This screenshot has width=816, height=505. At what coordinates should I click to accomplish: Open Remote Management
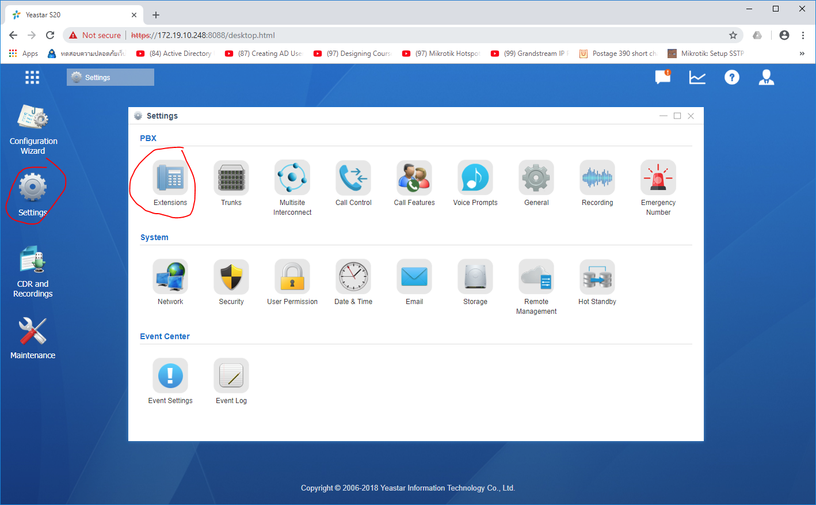(x=536, y=287)
